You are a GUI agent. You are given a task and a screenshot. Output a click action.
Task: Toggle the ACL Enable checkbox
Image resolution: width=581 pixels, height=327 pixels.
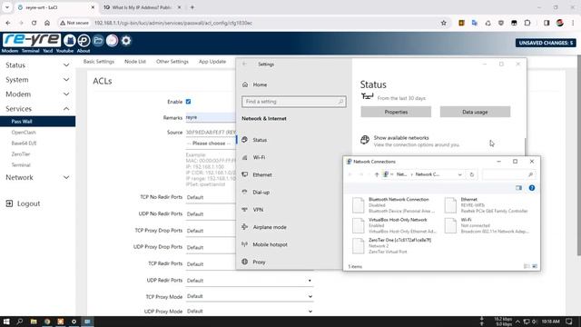coord(188,102)
